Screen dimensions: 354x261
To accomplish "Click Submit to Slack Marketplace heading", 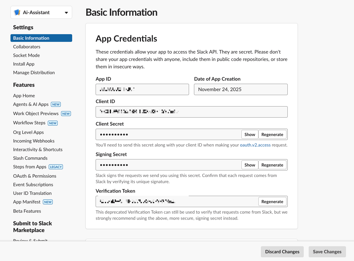I will 32,227.
